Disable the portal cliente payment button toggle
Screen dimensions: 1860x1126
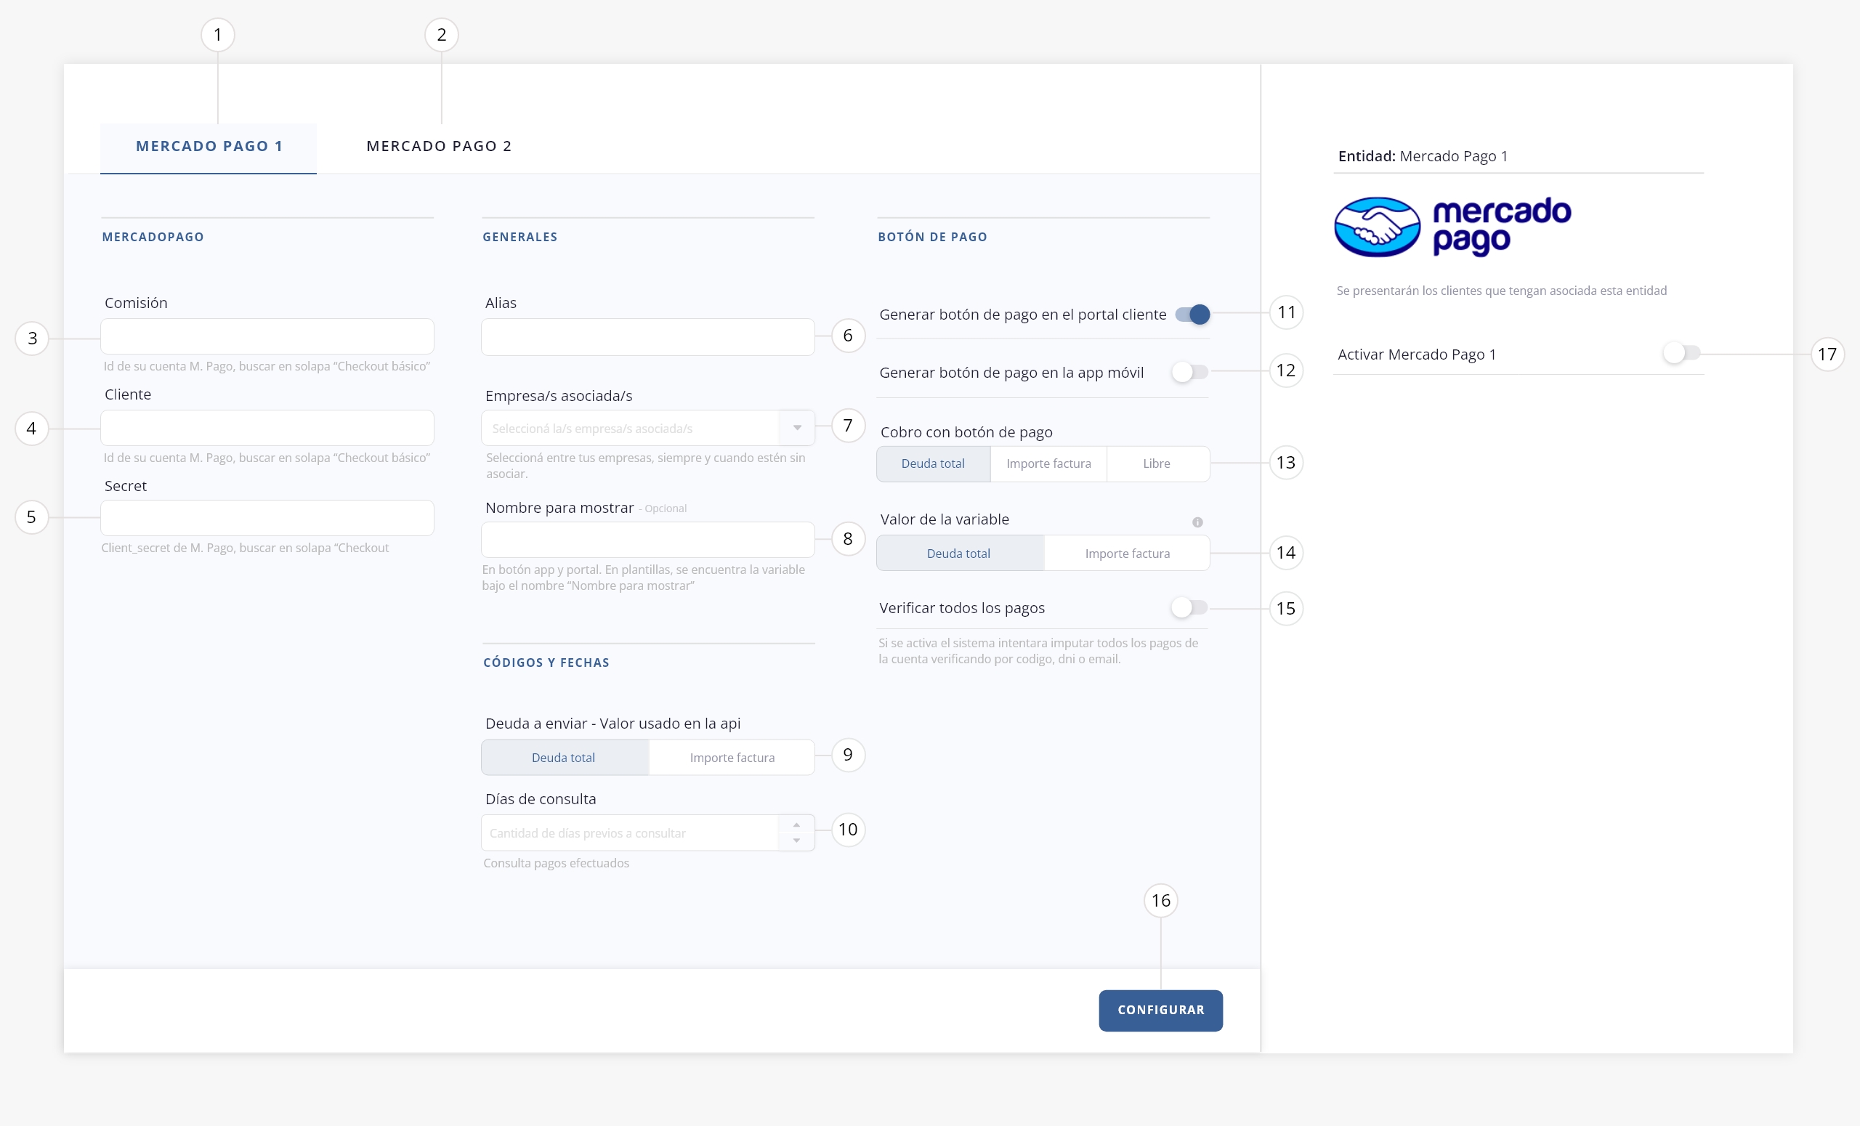(1193, 314)
